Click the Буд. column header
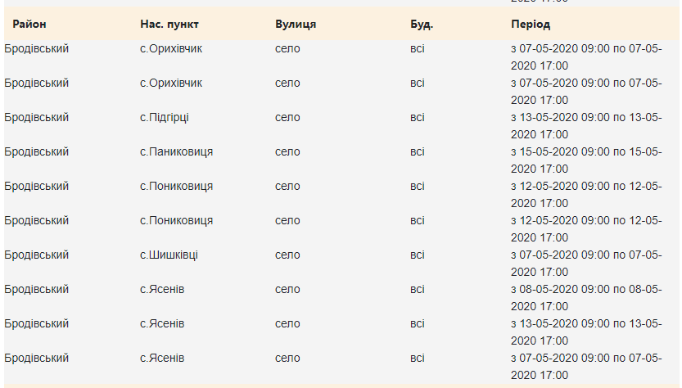The width and height of the screenshot is (682, 388). [x=422, y=25]
